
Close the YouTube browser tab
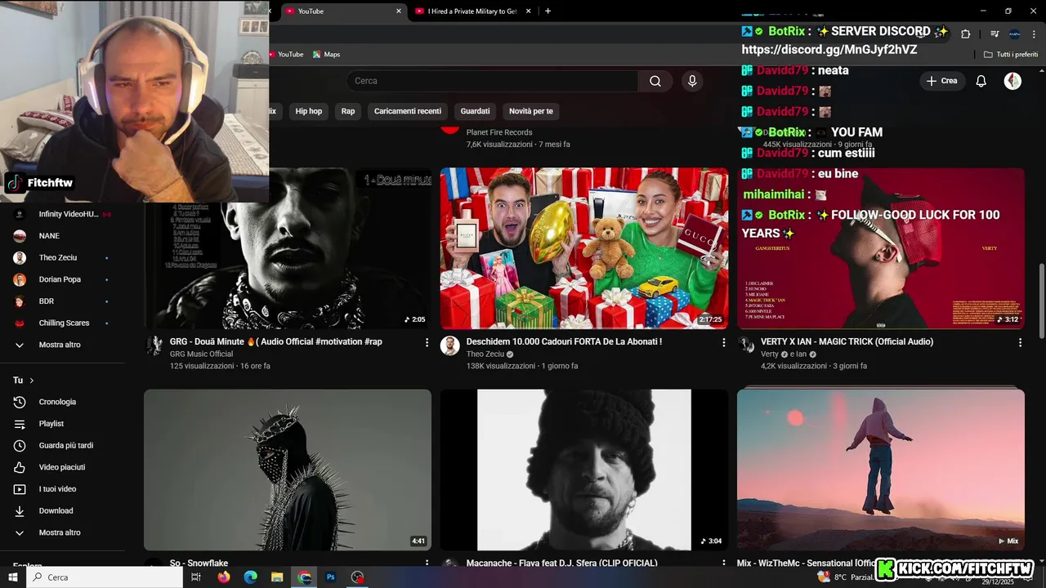399,11
